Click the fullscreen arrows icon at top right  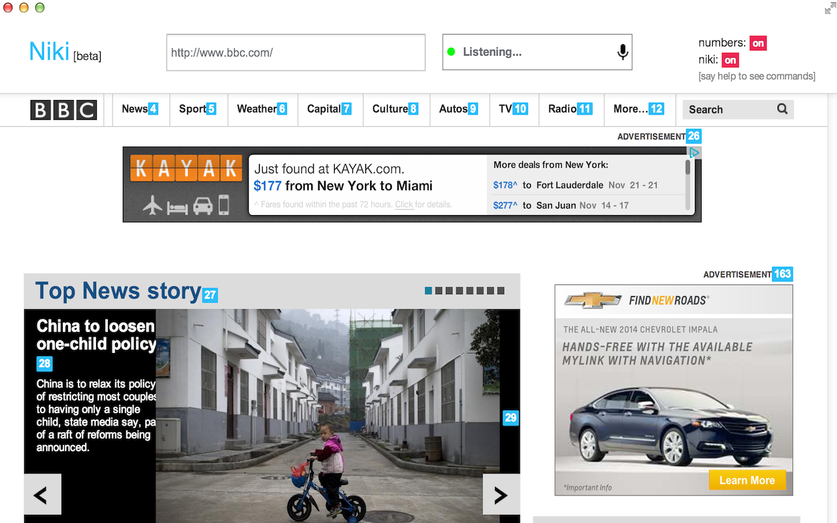point(830,8)
